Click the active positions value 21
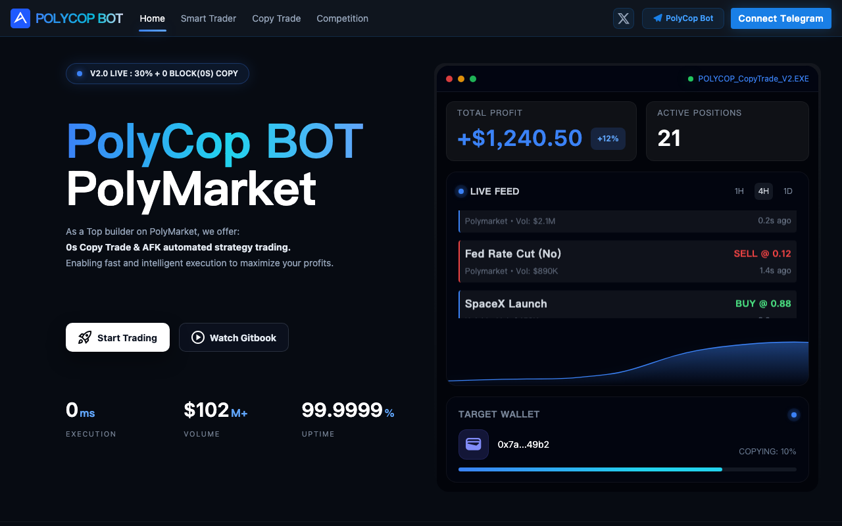 (669, 138)
